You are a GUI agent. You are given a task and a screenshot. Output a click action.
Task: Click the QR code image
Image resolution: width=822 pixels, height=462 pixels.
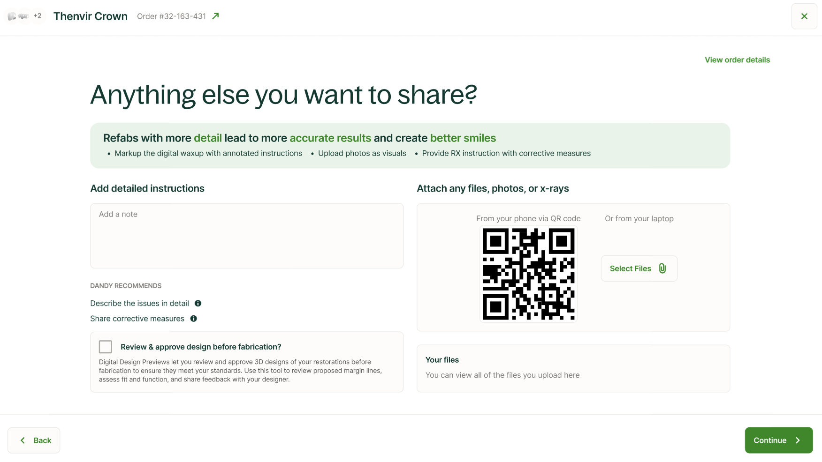(x=528, y=274)
